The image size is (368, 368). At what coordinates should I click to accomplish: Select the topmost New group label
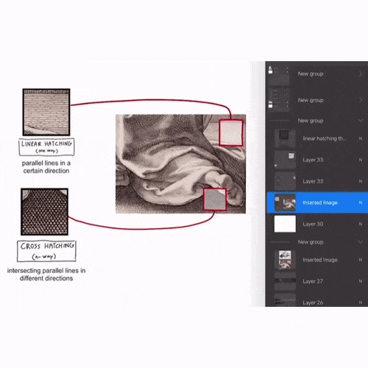[311, 74]
